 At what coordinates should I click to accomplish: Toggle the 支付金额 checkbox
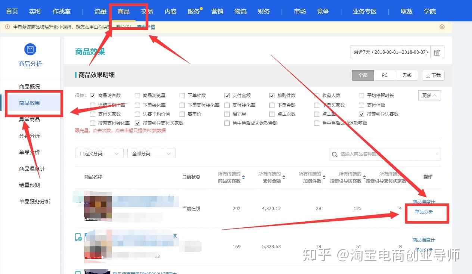tap(227, 96)
